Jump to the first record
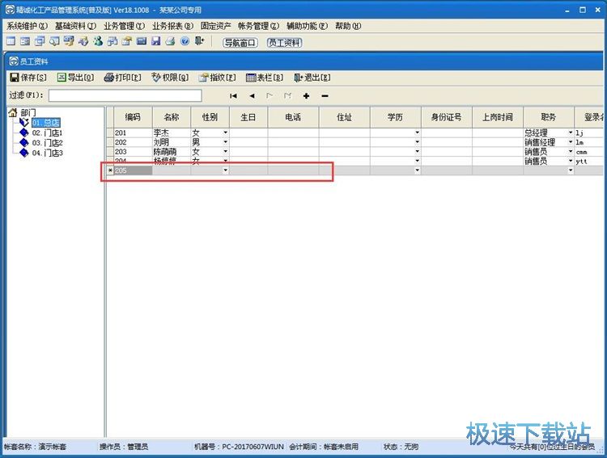Screen dimensions: 607x458 233,96
